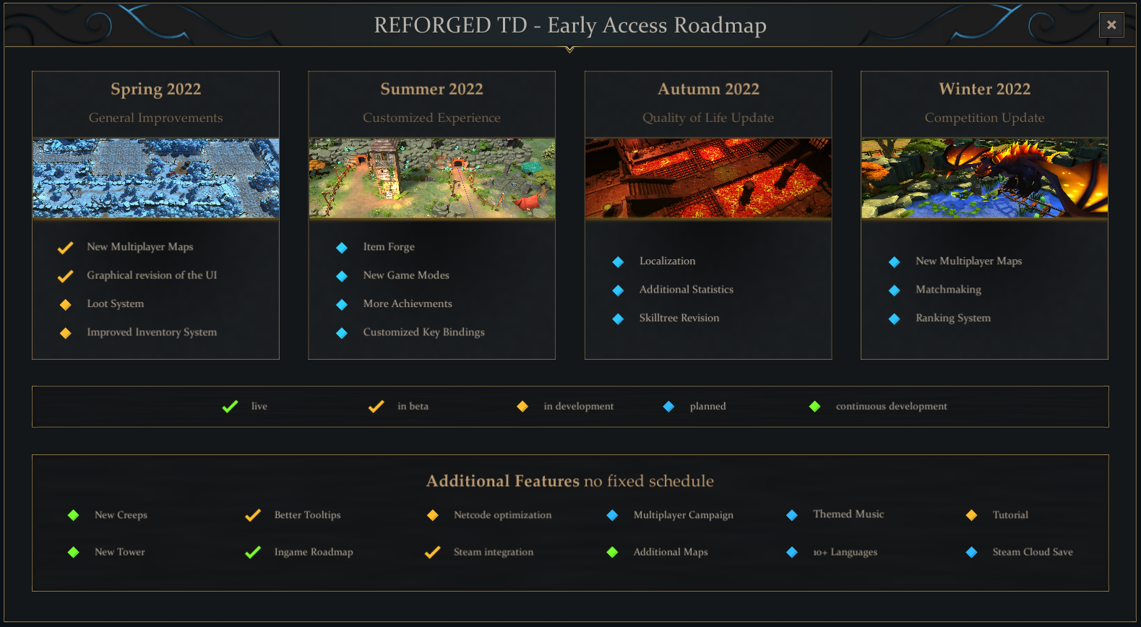
Task: Click the orange diamond next to Loot System
Action: (x=66, y=305)
